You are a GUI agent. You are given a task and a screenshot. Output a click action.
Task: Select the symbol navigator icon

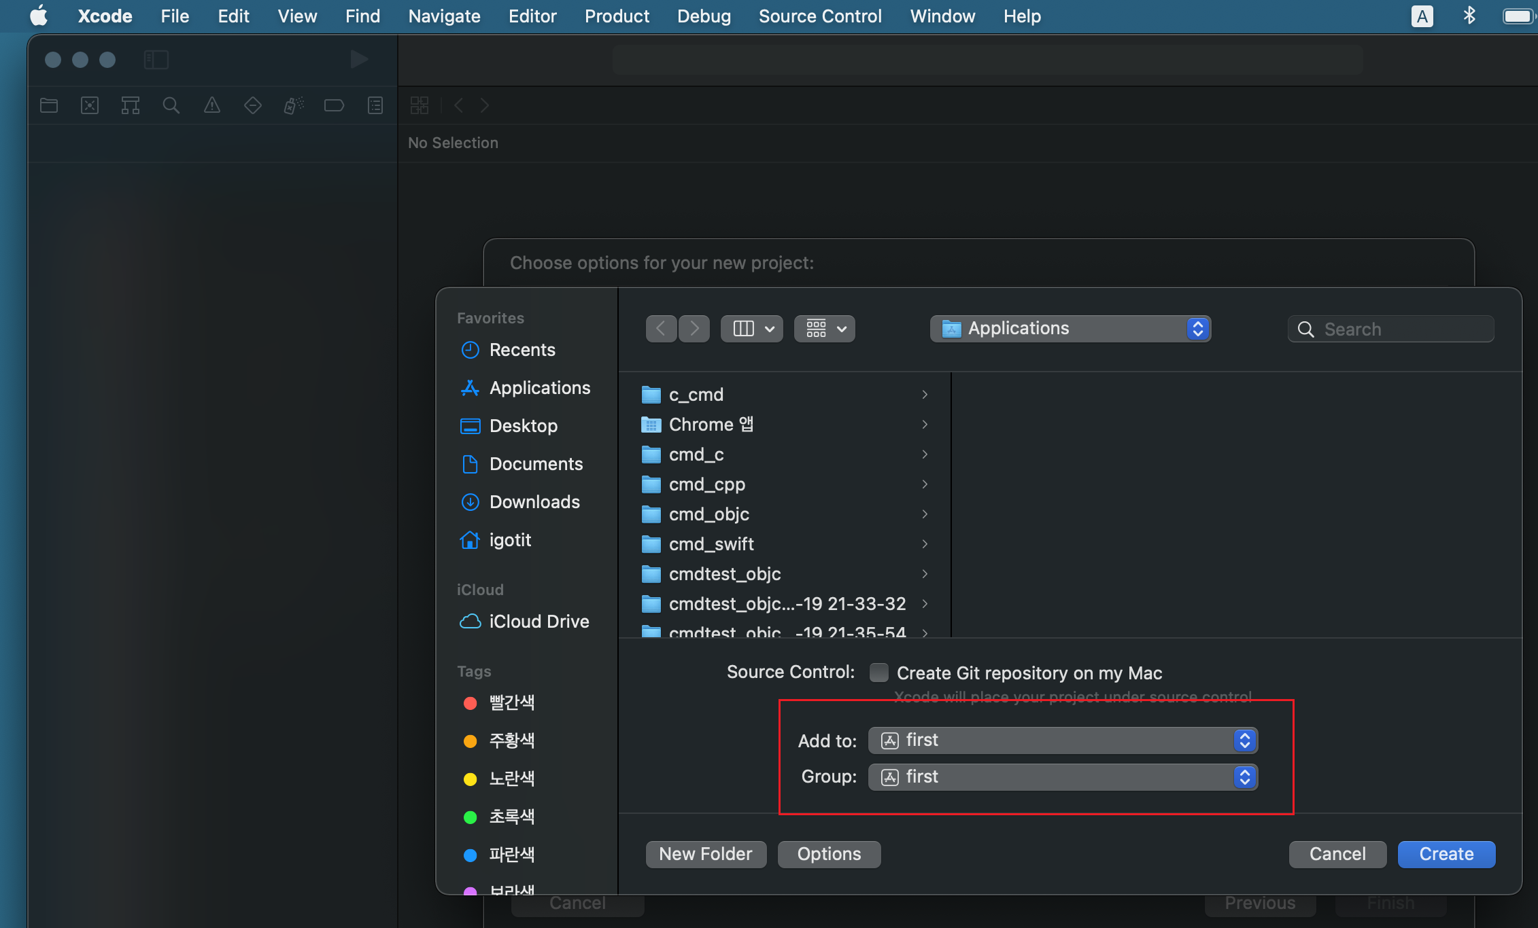[131, 105]
